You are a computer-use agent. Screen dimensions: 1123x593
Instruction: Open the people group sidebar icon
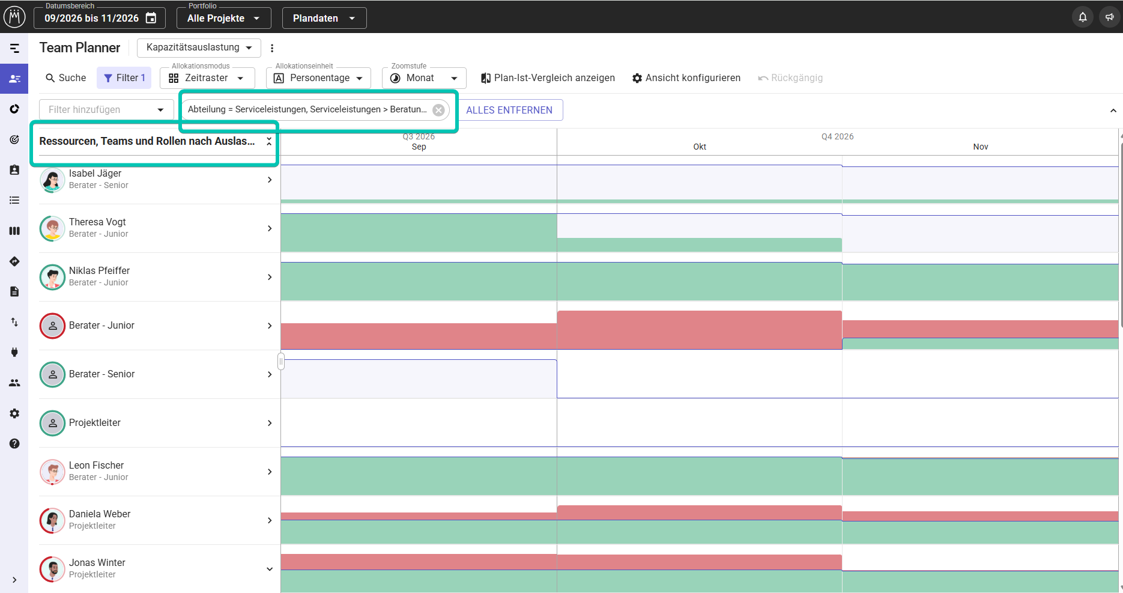click(x=14, y=383)
